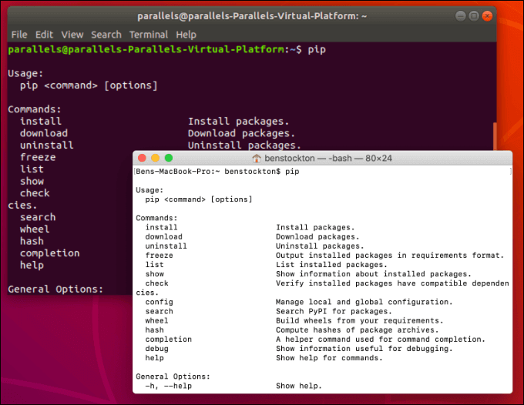Zoom the macOS terminal with green button

(x=169, y=158)
